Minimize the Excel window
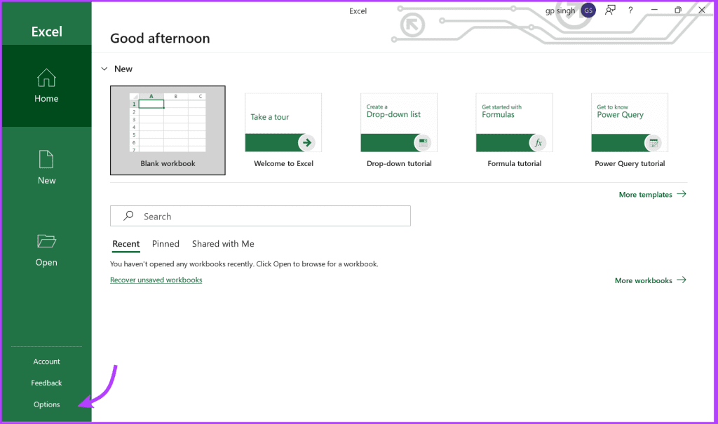Viewport: 718px width, 424px height. (654, 10)
